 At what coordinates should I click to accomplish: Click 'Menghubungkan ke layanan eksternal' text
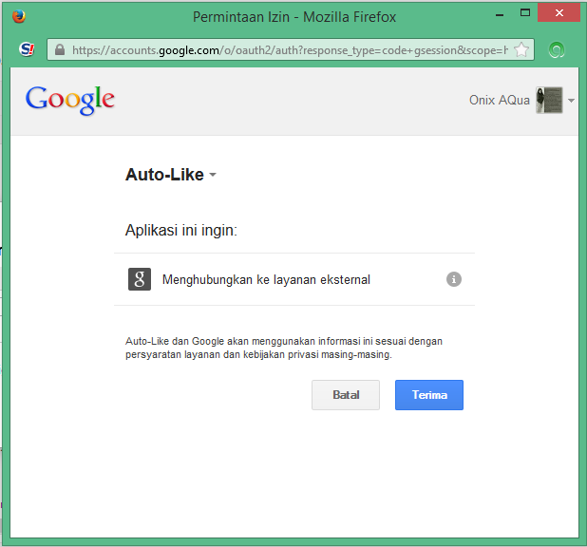[266, 280]
